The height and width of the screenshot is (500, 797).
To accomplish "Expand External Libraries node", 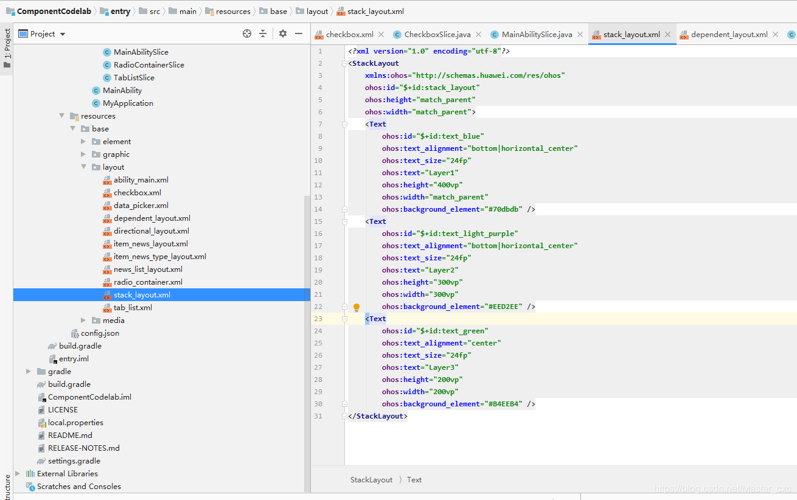I will coord(18,474).
